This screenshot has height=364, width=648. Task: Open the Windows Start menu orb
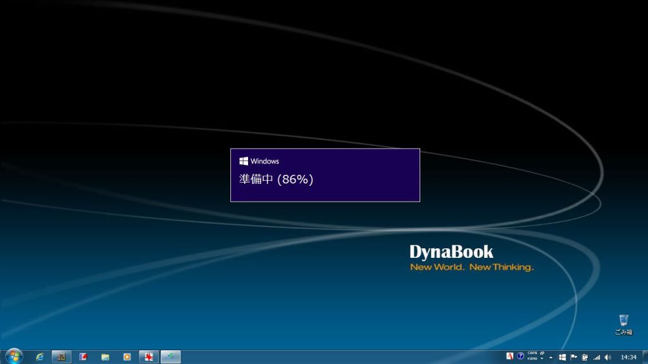click(13, 356)
